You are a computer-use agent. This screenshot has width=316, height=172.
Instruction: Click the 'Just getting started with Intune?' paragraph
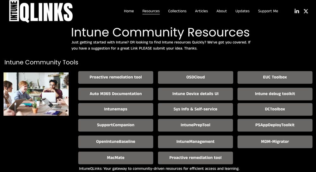click(x=161, y=45)
